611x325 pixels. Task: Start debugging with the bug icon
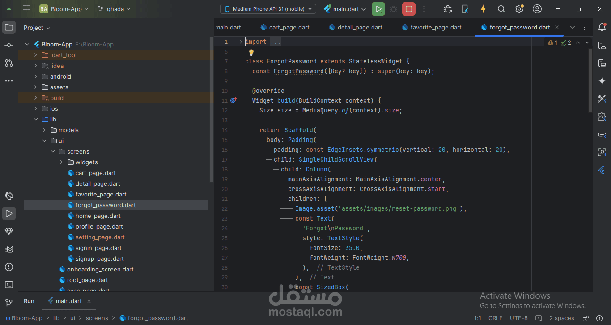393,9
